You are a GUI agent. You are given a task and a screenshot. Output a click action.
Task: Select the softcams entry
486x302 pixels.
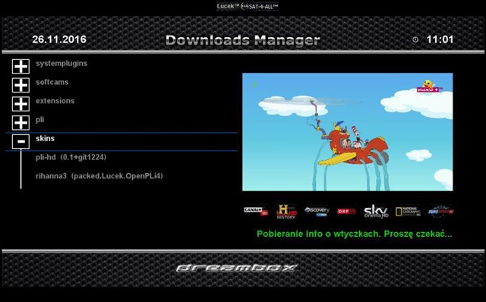click(52, 82)
